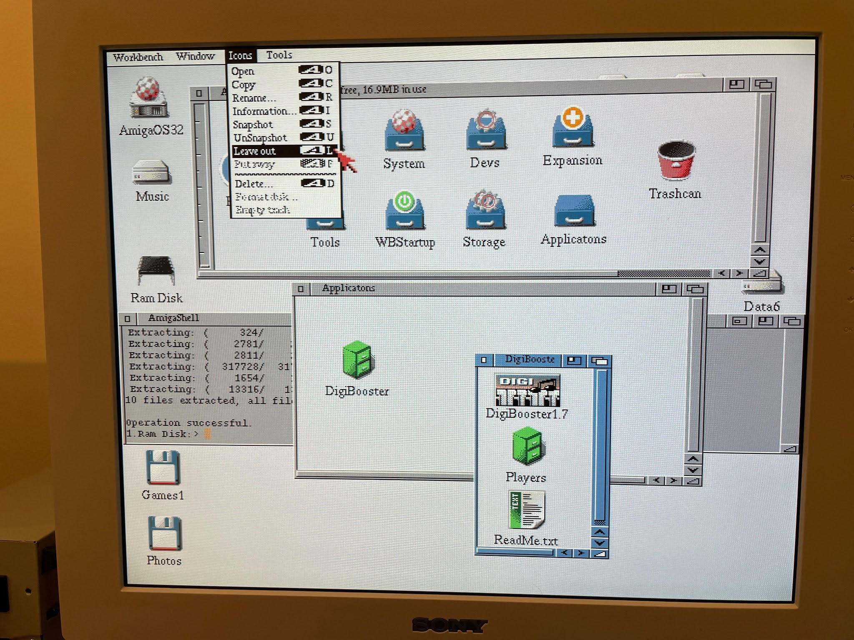The image size is (854, 640).
Task: Click scroll up arrow in AmigaOS32 window
Action: coord(760,250)
